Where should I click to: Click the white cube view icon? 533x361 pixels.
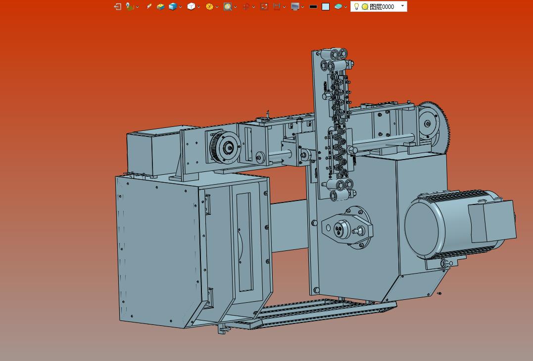191,6
